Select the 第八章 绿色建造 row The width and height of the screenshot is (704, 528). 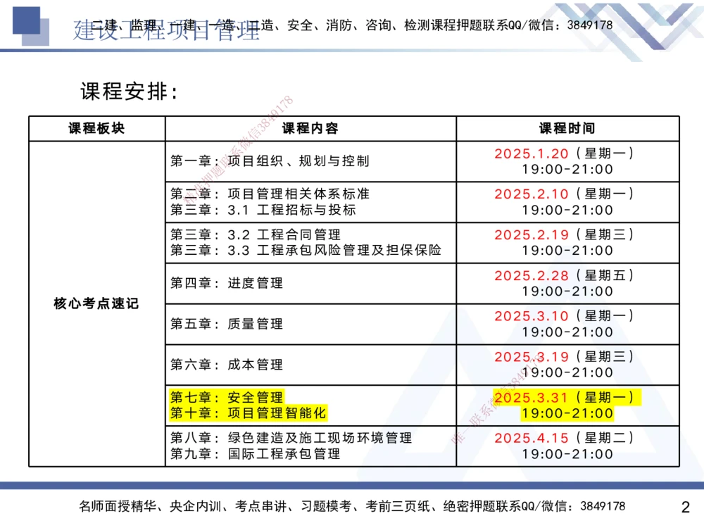tap(292, 436)
